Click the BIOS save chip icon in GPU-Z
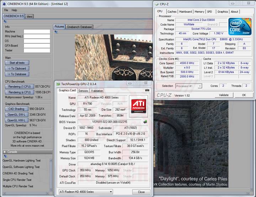This screenshot has width=256, height=197. tap(145, 122)
